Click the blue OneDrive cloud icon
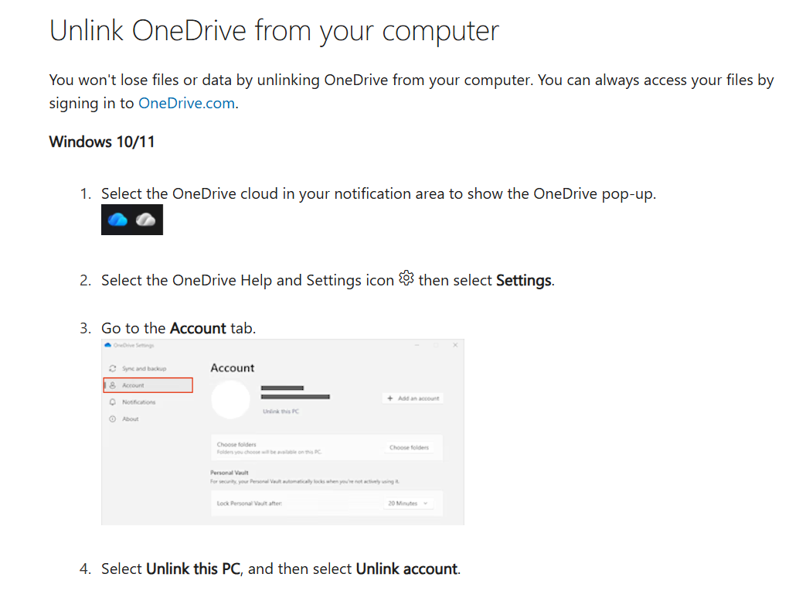The height and width of the screenshot is (608, 789). point(117,220)
